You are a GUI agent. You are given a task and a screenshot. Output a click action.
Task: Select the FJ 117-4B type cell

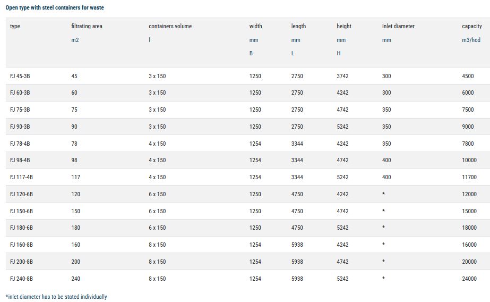(x=22, y=177)
